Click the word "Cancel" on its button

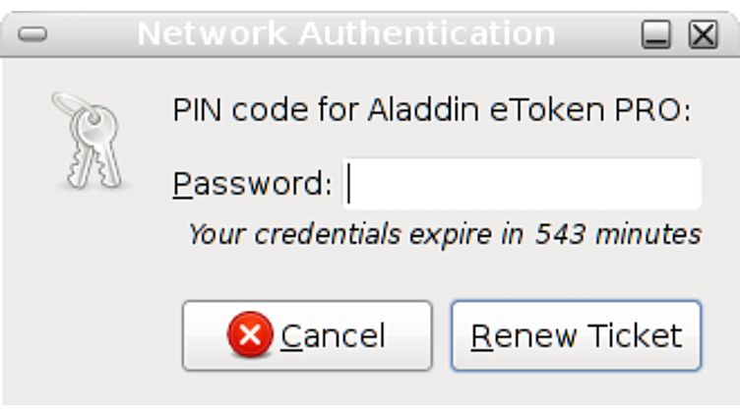333,336
